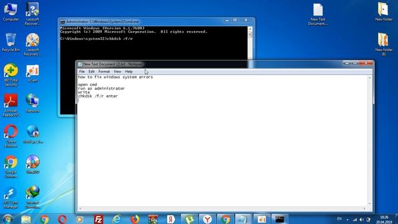Click Notepad's horizontal scrollbar right arrow
The image size is (398, 224).
click(364, 208)
